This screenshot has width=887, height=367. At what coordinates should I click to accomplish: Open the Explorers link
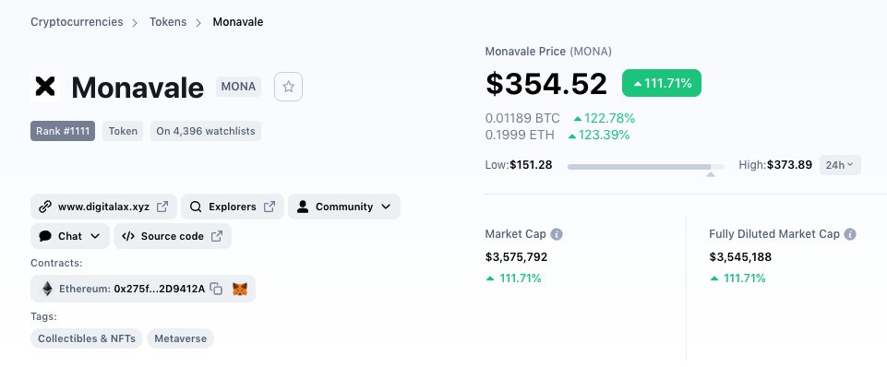(x=233, y=207)
